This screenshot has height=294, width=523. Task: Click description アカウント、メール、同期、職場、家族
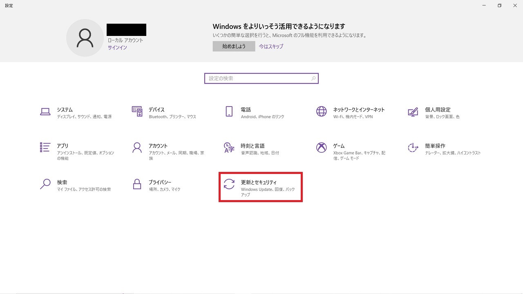pos(177,156)
